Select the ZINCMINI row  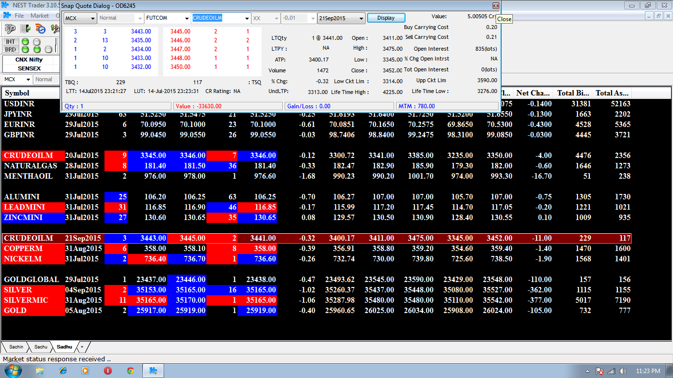(x=316, y=218)
